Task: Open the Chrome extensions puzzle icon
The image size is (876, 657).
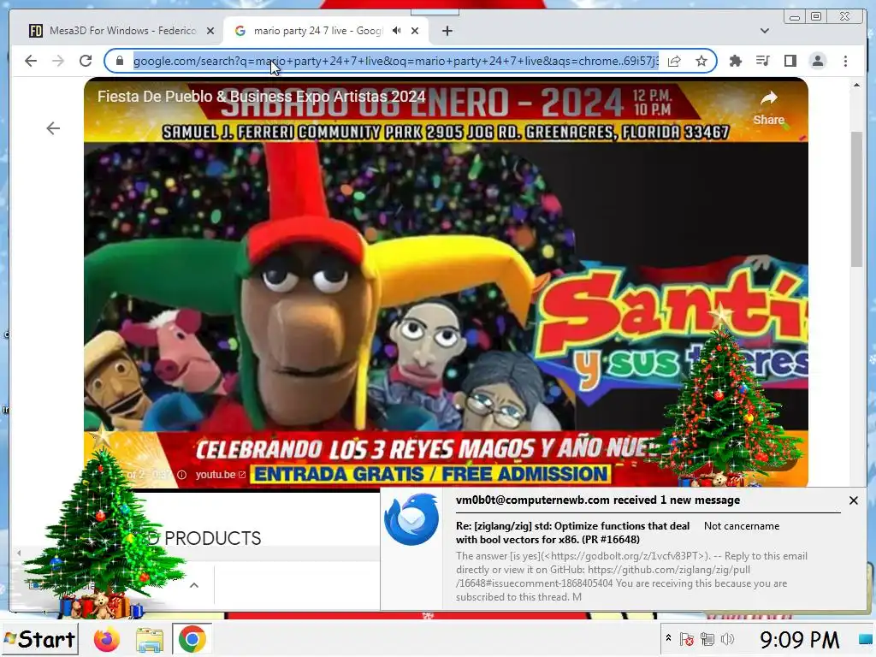Action: [x=736, y=61]
